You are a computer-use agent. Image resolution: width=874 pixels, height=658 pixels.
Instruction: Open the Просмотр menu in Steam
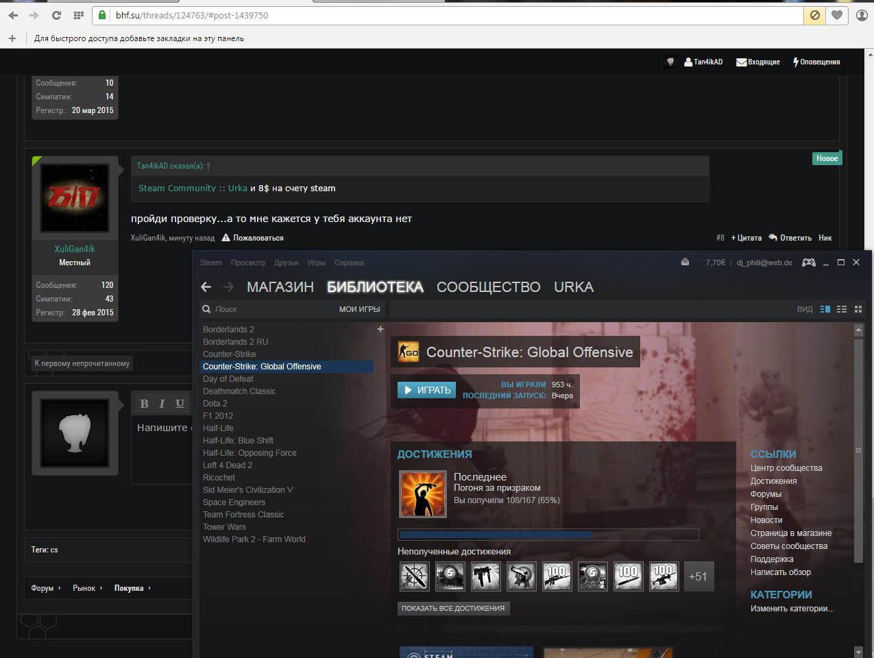click(x=248, y=263)
